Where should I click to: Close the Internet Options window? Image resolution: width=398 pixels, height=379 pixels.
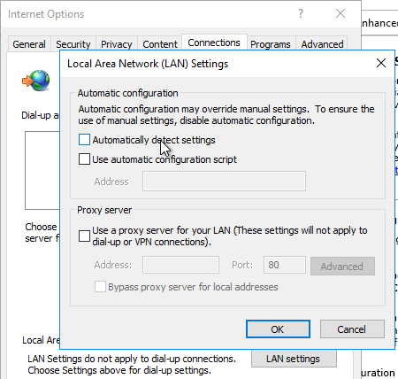point(341,13)
